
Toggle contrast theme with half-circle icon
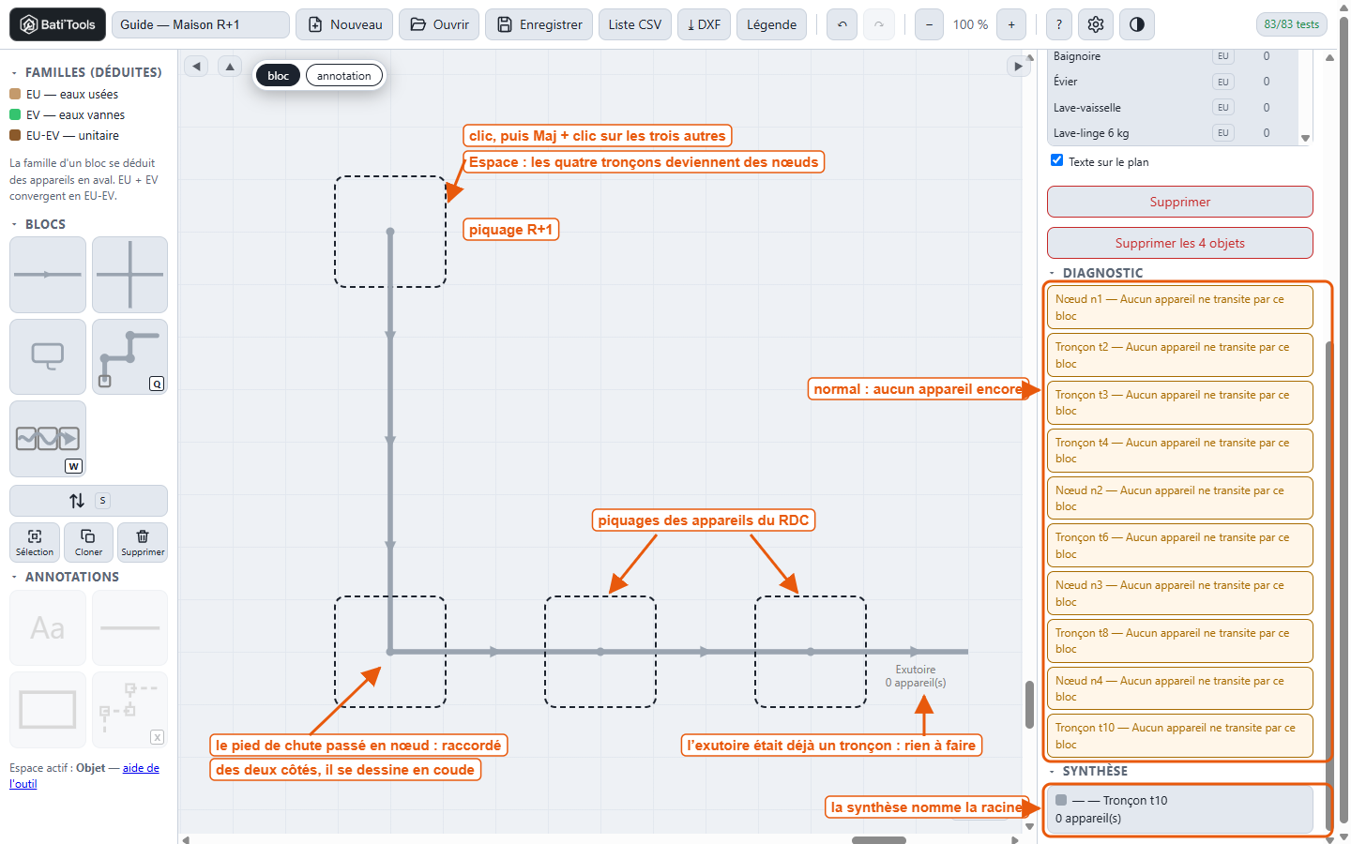coord(1137,24)
